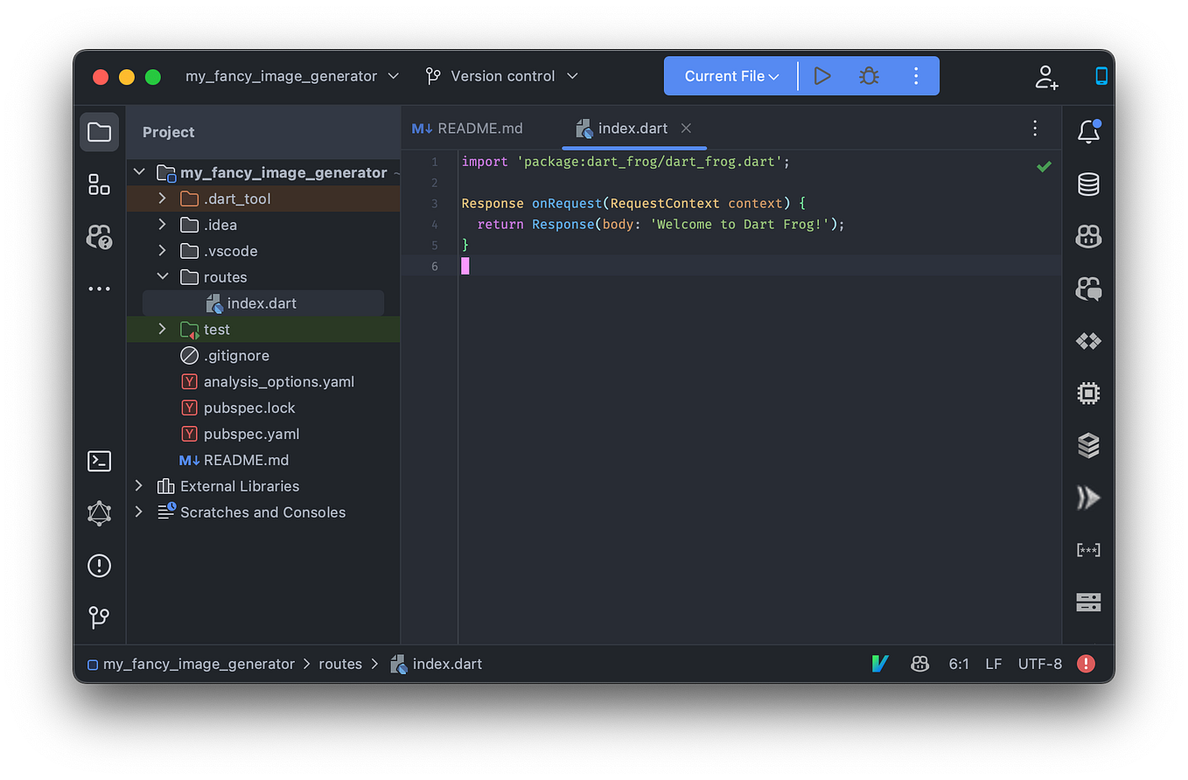Open the Code With Me panel
Viewport: 1188px width, 780px height.
[x=99, y=236]
